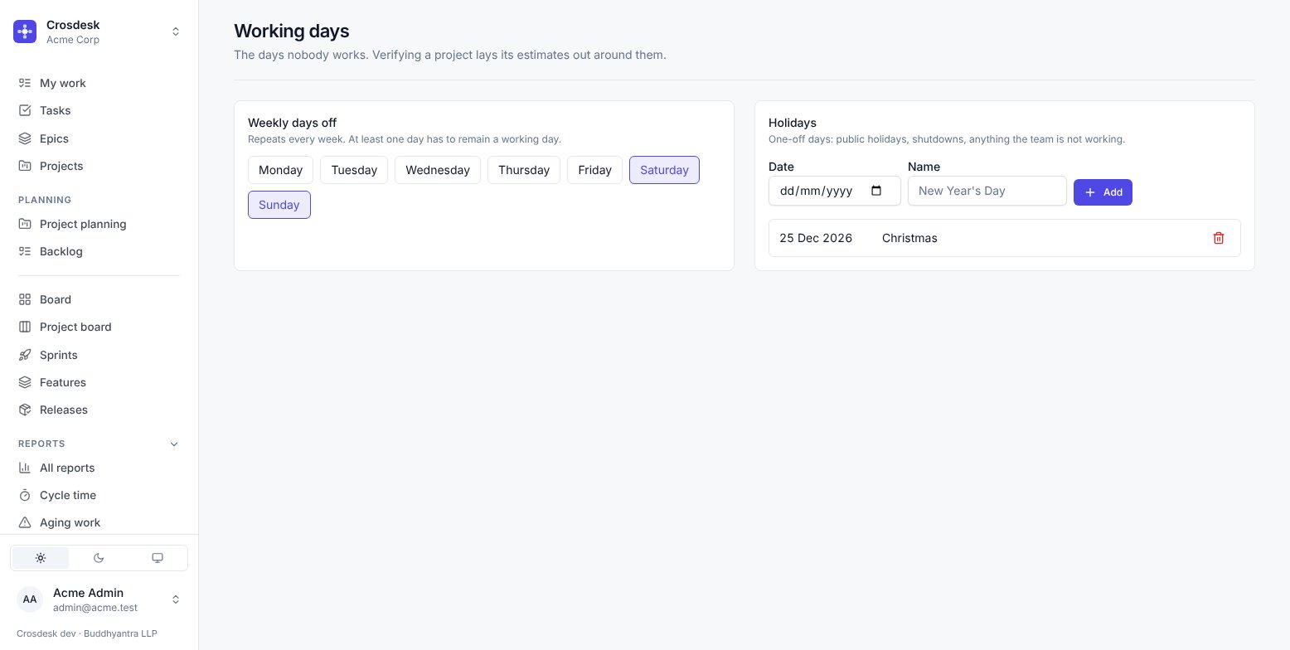Click the Features stack icon
The width and height of the screenshot is (1290, 650).
[x=25, y=382]
